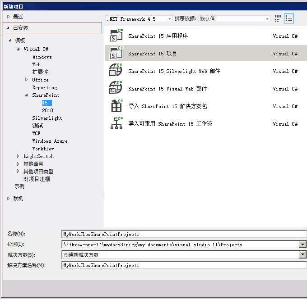This screenshot has width=307, height=299.
Task: Switch to small icons grid view
Action: click(x=278, y=19)
